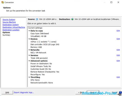Collapse the Services section

pos(29,55)
